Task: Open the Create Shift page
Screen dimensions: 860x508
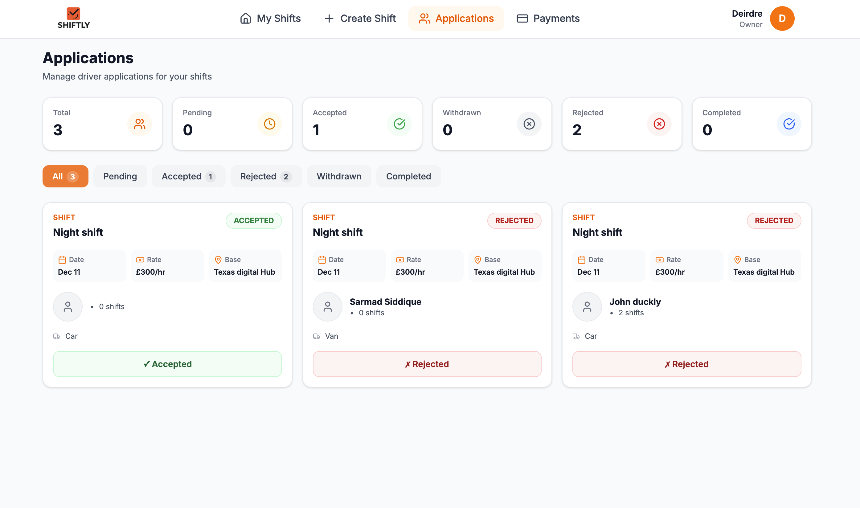Action: coord(360,18)
